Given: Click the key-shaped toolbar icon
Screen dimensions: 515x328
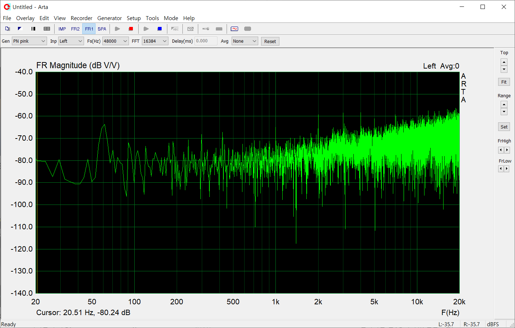Looking at the screenshot, I should pos(206,29).
